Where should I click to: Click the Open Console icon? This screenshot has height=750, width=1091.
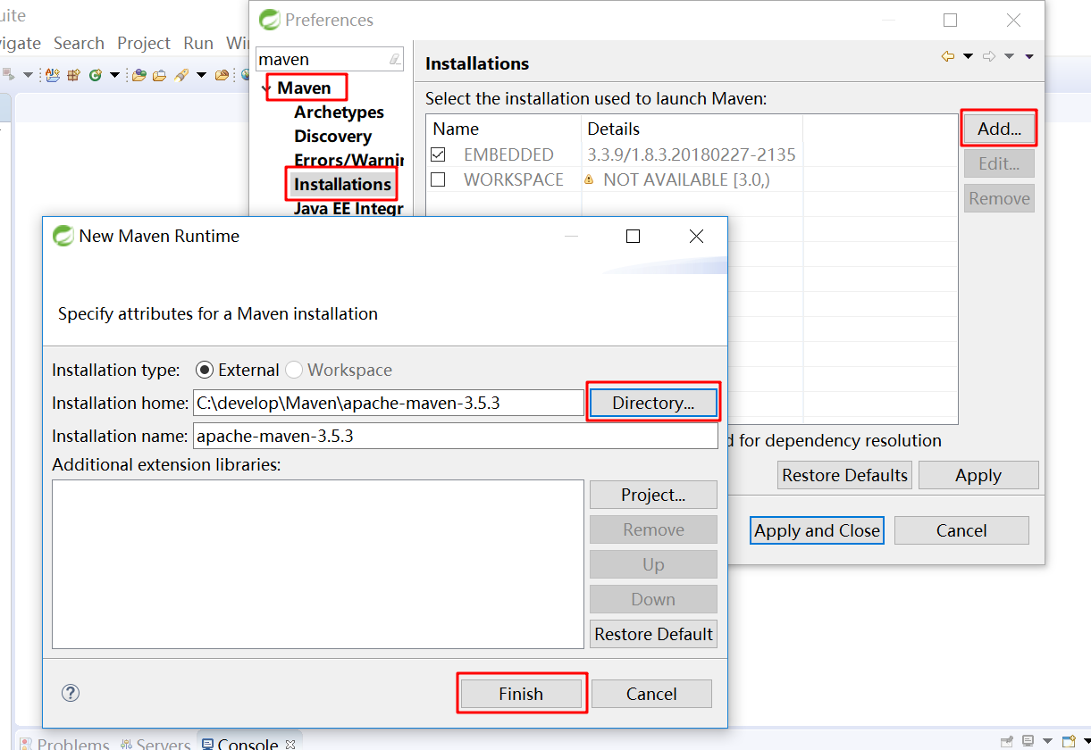tap(1069, 741)
